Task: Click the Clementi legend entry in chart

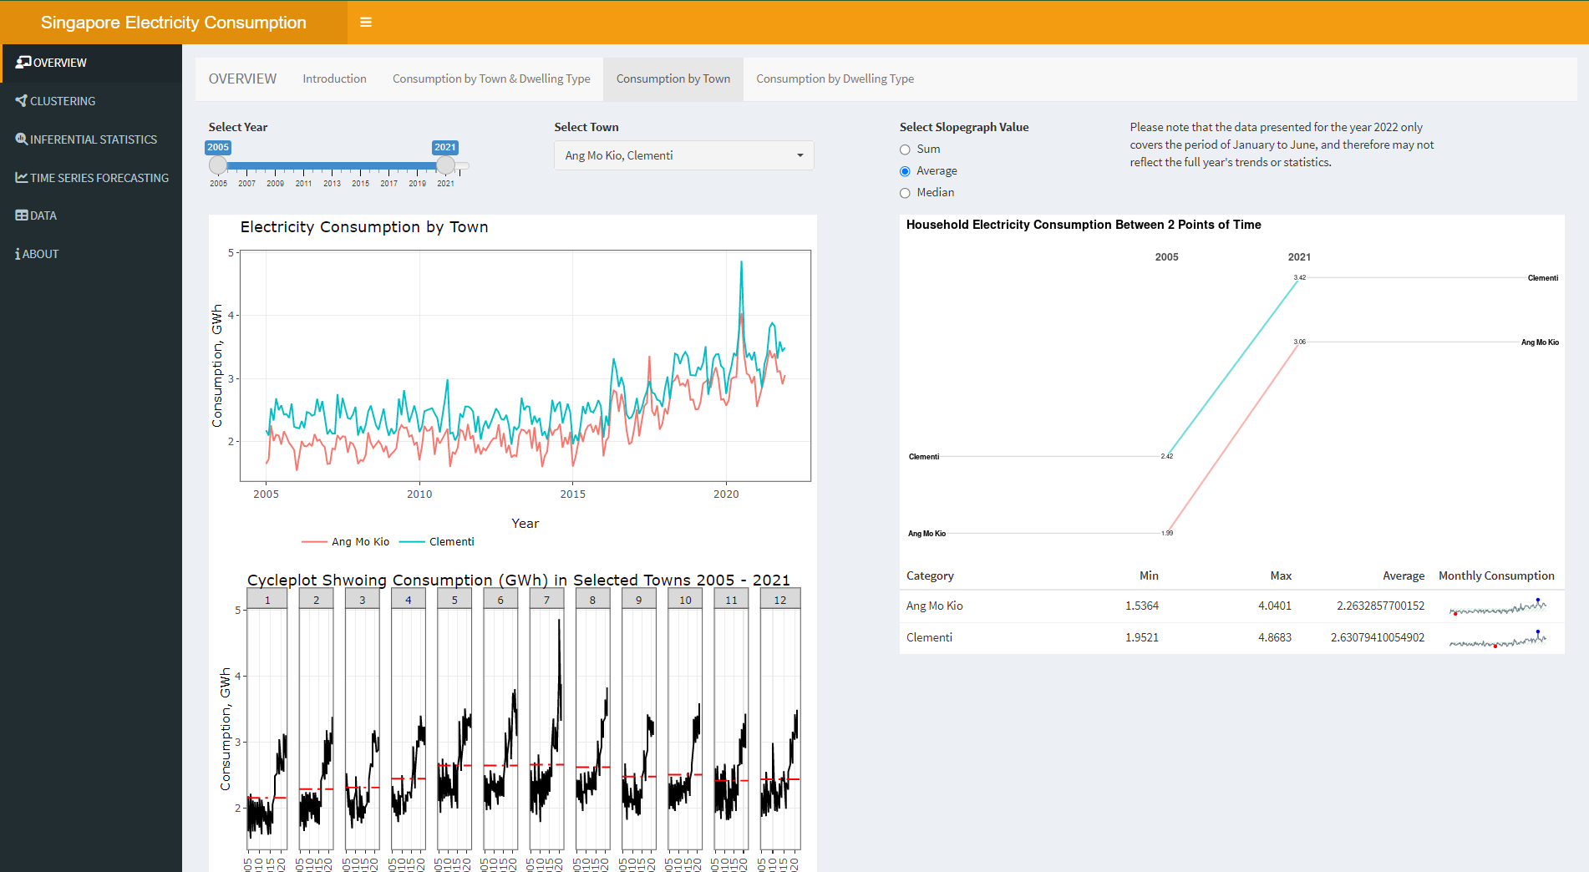Action: pos(451,542)
